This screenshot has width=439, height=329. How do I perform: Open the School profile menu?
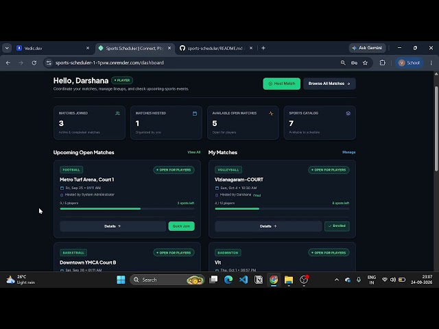click(409, 62)
